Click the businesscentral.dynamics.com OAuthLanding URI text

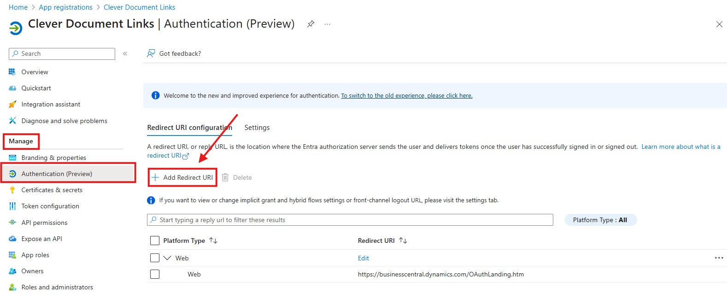pyautogui.click(x=441, y=274)
